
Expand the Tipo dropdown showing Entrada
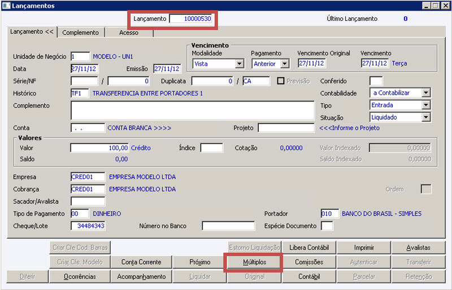tap(425, 105)
